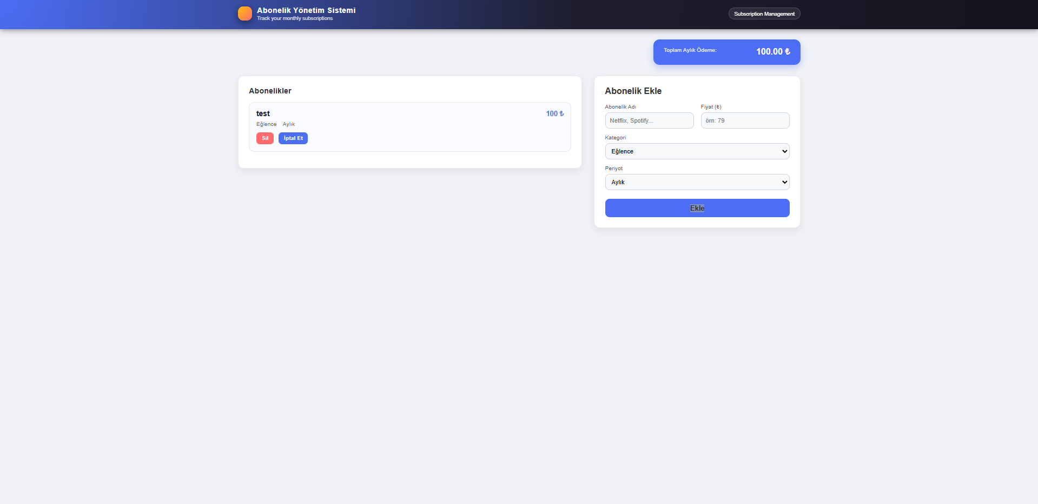Click the Abonelik Ekle panel title
Screen dimensions: 1038x504
click(633, 91)
